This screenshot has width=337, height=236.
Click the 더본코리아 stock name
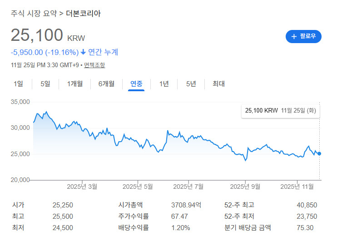(83, 13)
